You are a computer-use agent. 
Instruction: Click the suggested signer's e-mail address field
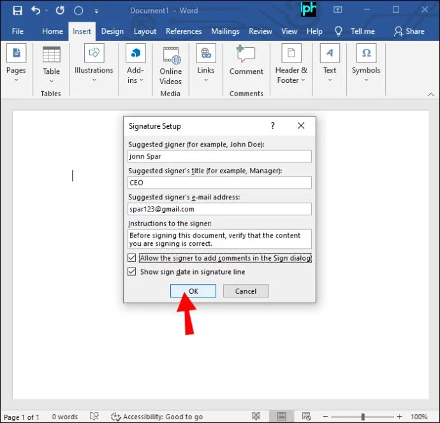[219, 209]
